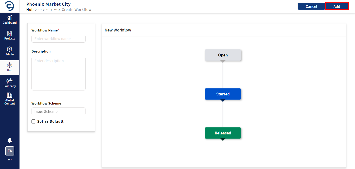Click the arrow under the Started node
The width and height of the screenshot is (355, 169).
coord(223,101)
